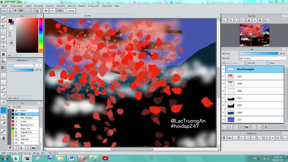Select the Bucket fill tool
Image resolution: width=288 pixels, height=162 pixels.
point(3,61)
